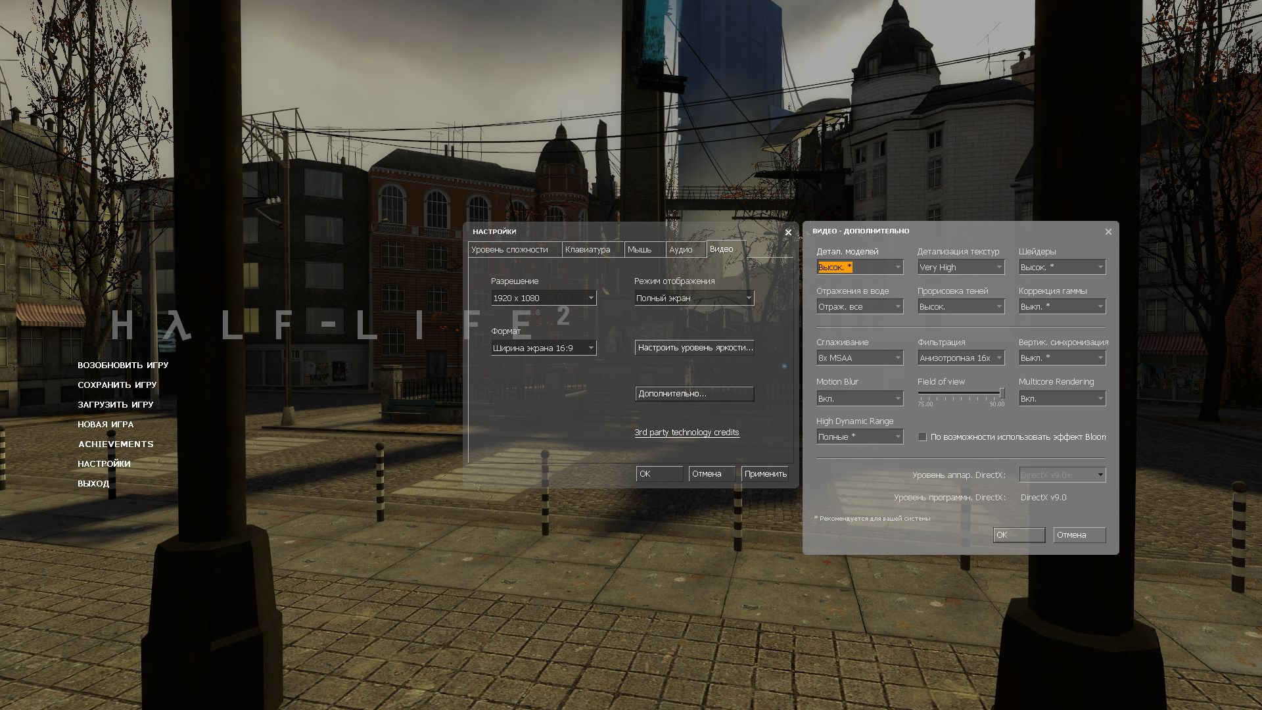Select Загрузить игру in main menu
The height and width of the screenshot is (710, 1262).
116,405
